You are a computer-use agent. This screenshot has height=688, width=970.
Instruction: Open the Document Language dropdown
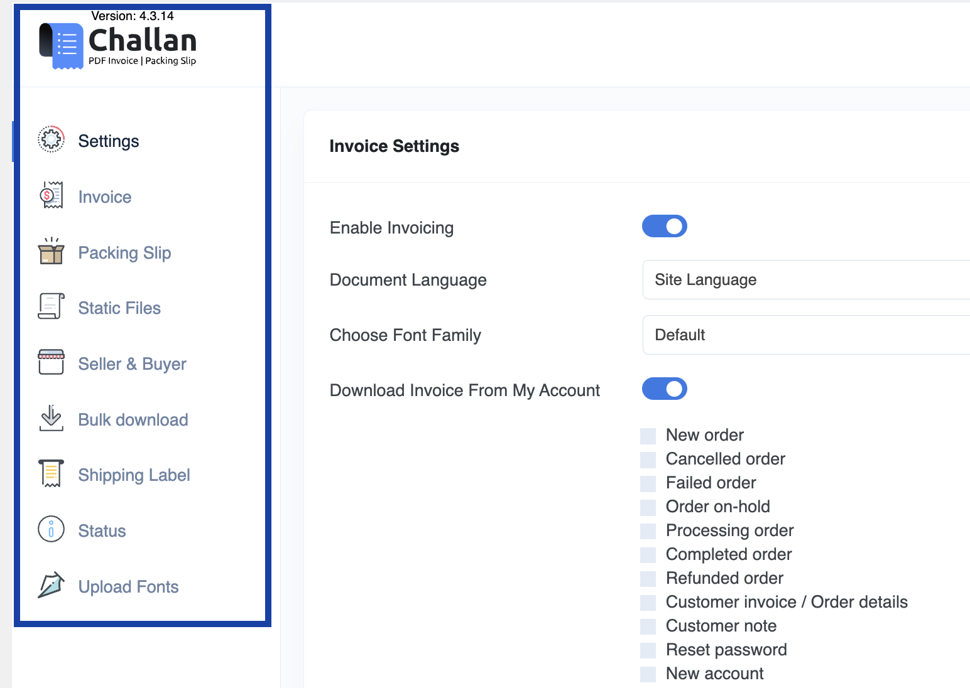pyautogui.click(x=806, y=279)
